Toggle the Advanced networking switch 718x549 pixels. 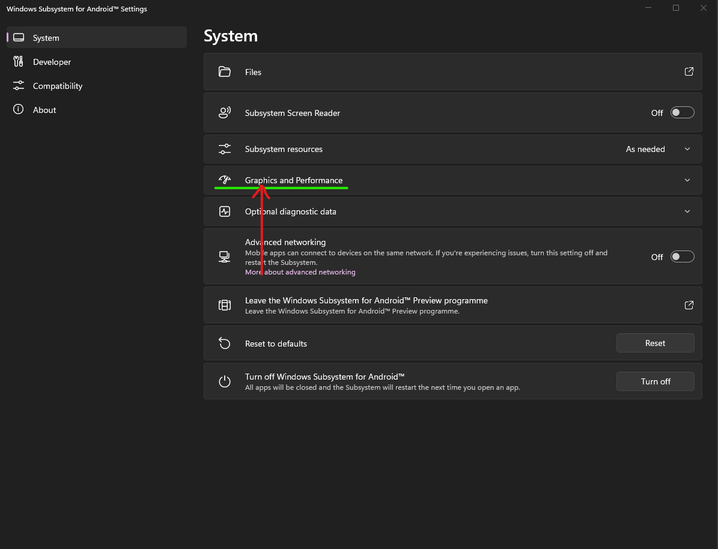click(683, 256)
